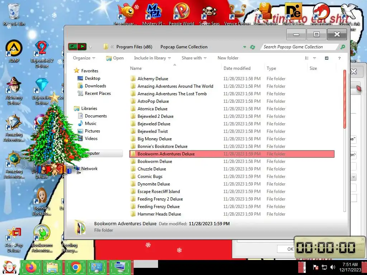Click the green Forward navigation arrow
367x275 pixels.
click(x=82, y=47)
